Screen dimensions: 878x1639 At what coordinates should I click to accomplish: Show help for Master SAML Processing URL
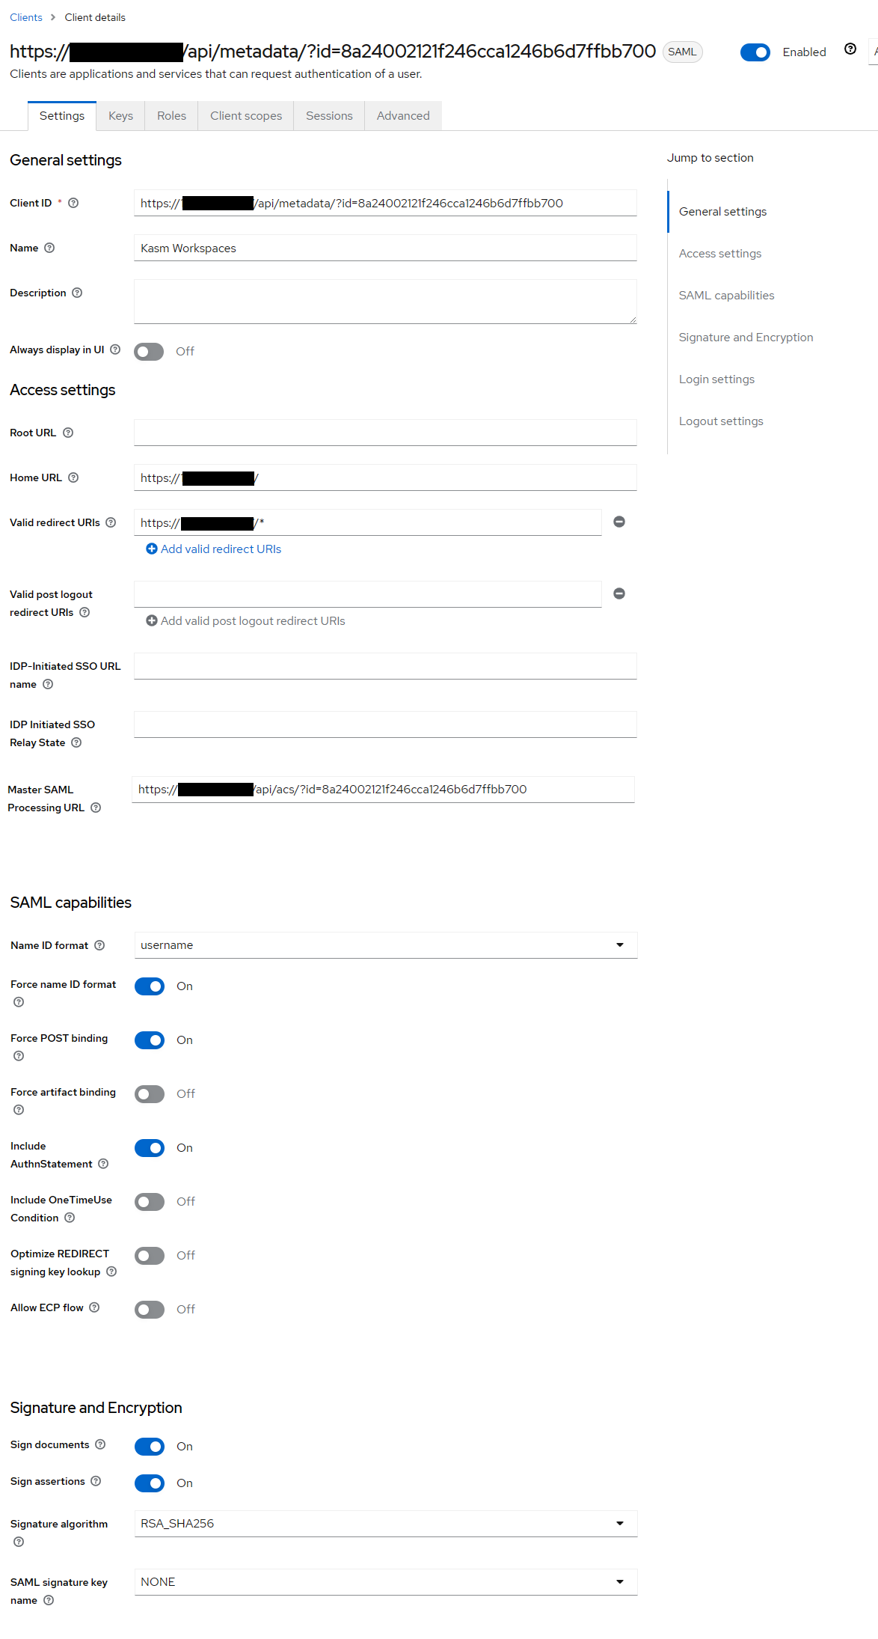(96, 808)
